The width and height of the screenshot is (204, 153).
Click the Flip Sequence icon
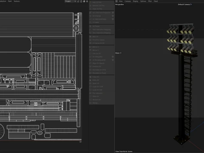(91, 93)
